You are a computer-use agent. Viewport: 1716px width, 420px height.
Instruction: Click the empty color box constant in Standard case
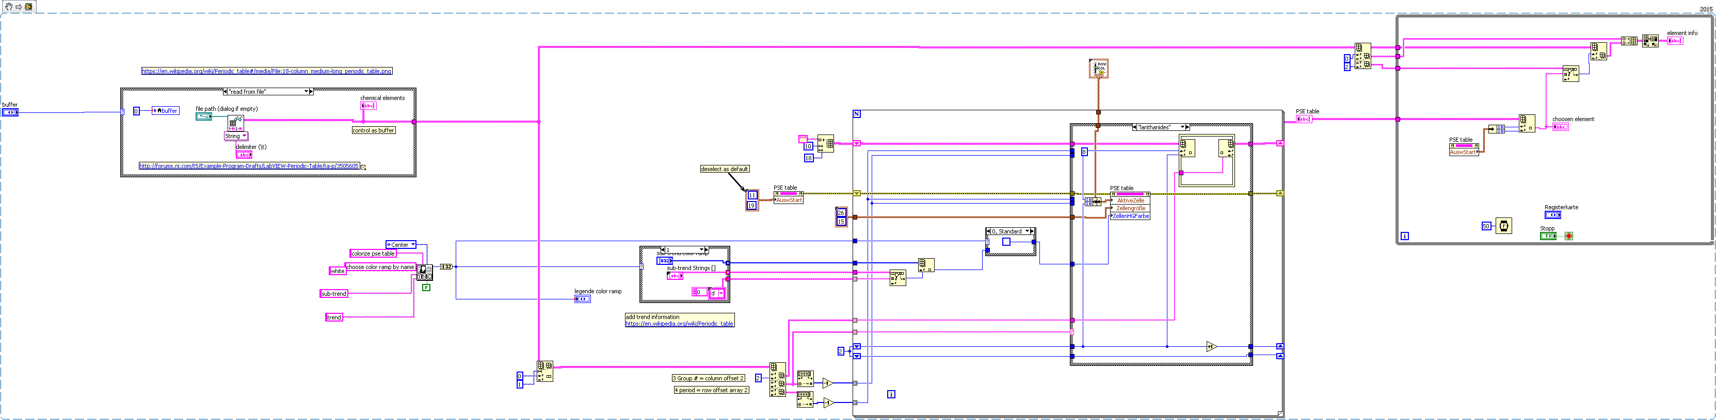[1006, 242]
